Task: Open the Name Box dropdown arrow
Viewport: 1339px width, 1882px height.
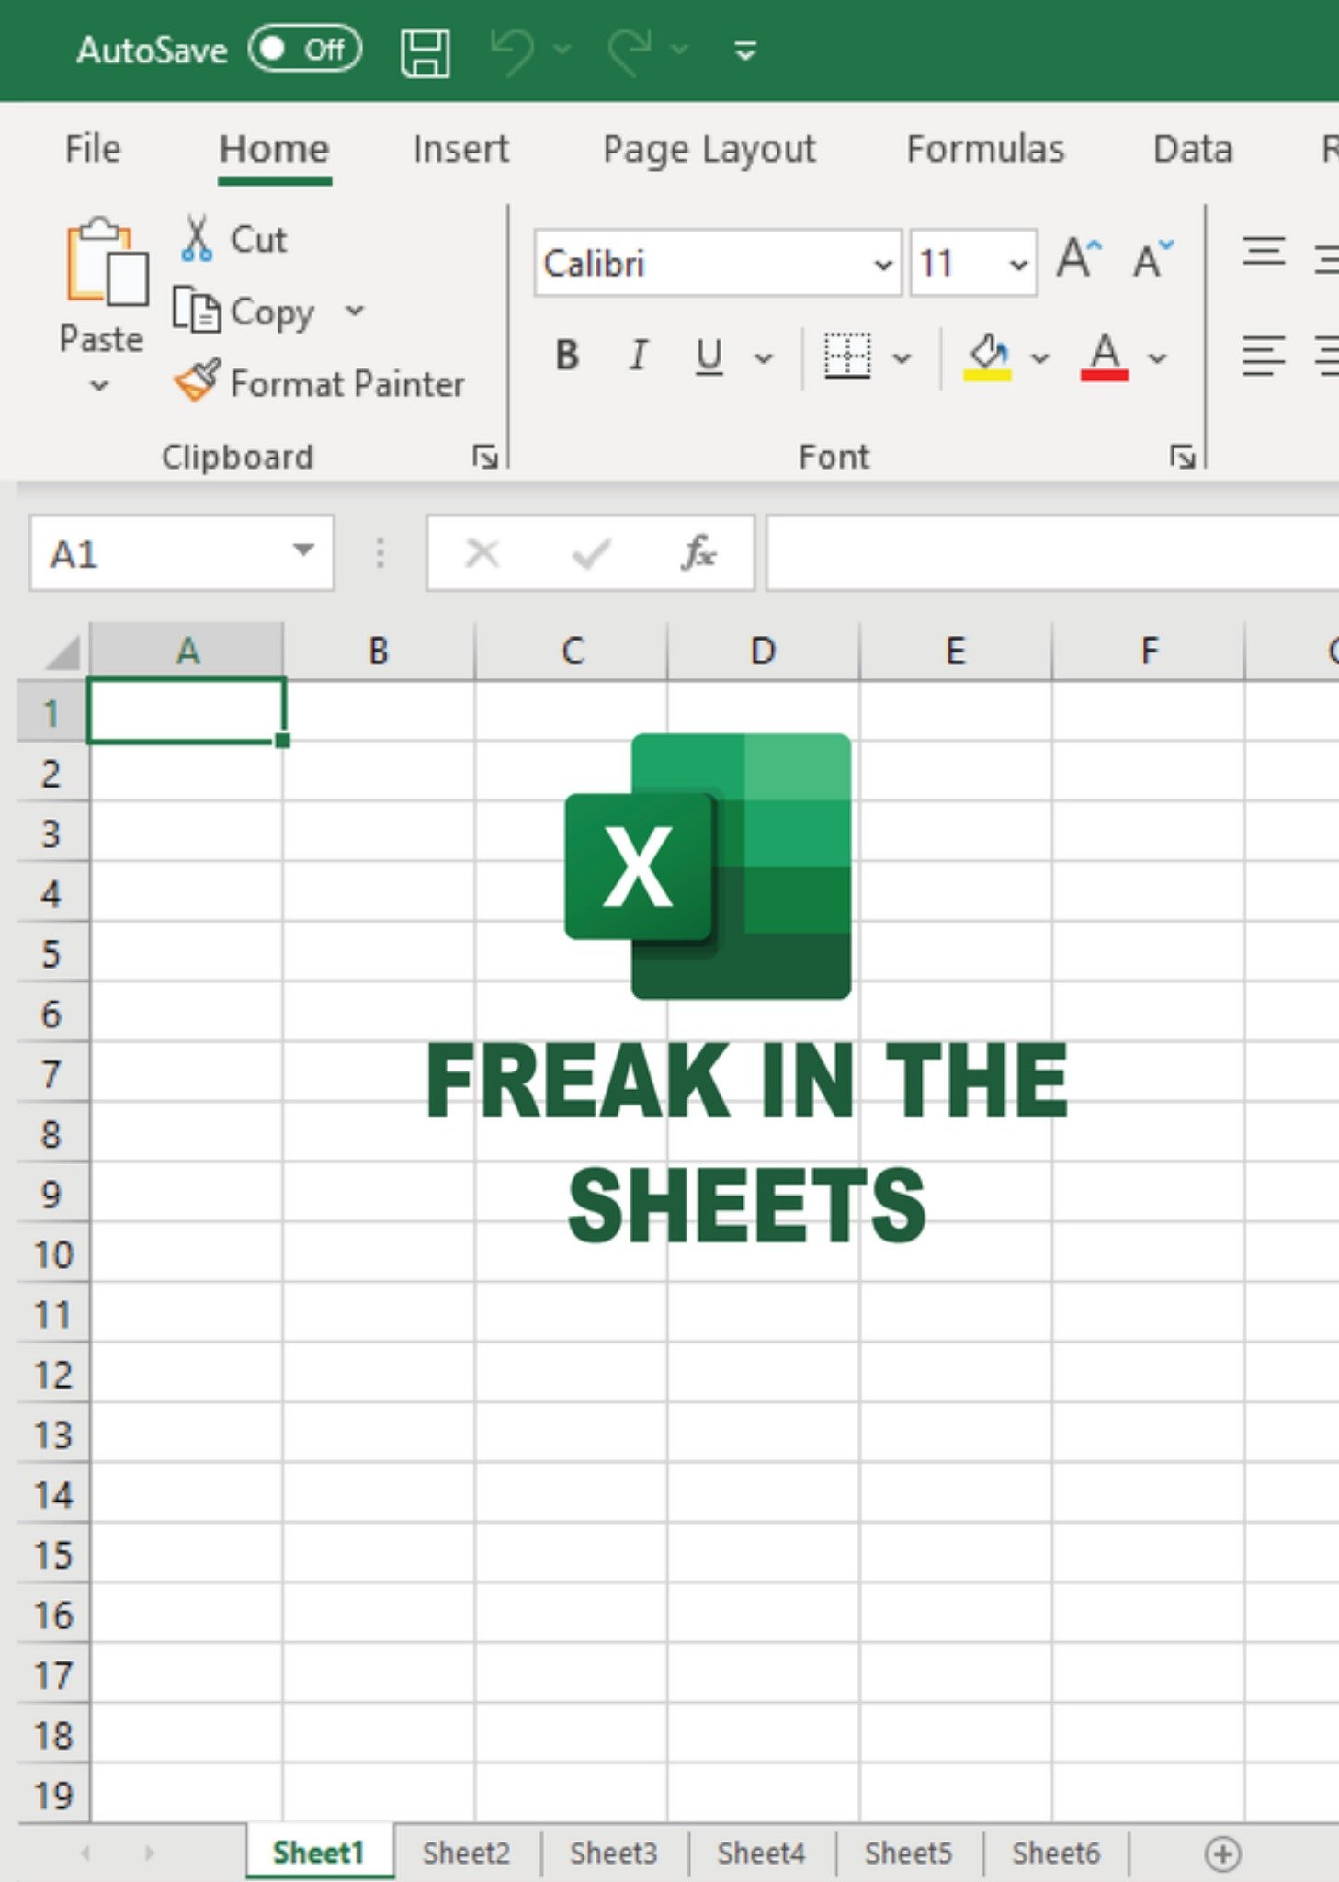Action: pos(303,551)
